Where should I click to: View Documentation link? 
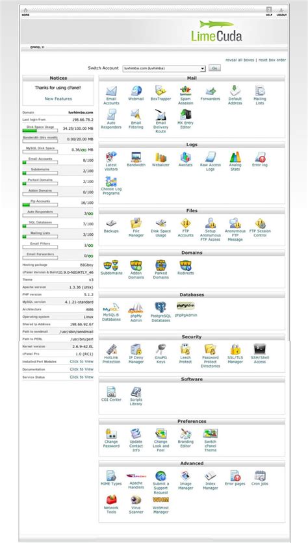(x=81, y=370)
